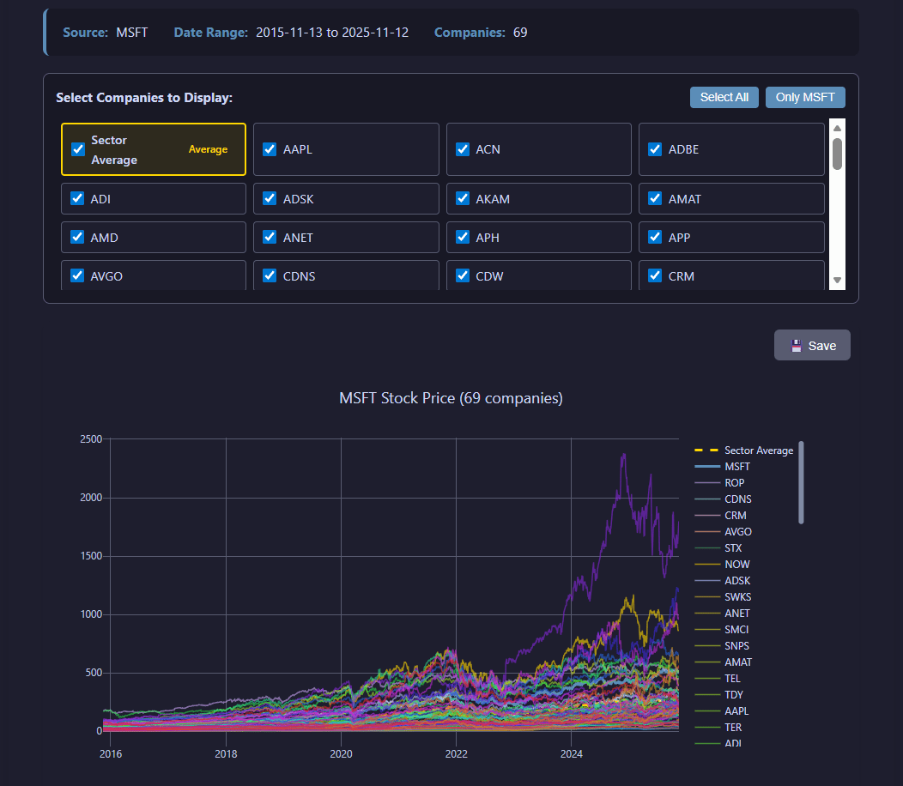The image size is (903, 786).
Task: Toggle the SWKS legend entry
Action: click(x=724, y=597)
